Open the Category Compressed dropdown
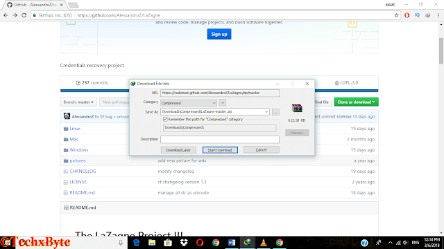Viewport: 444px width, 249px height. click(x=189, y=103)
